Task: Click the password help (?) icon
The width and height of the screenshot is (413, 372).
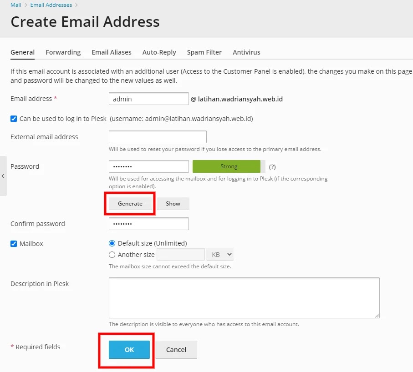Action: click(272, 167)
